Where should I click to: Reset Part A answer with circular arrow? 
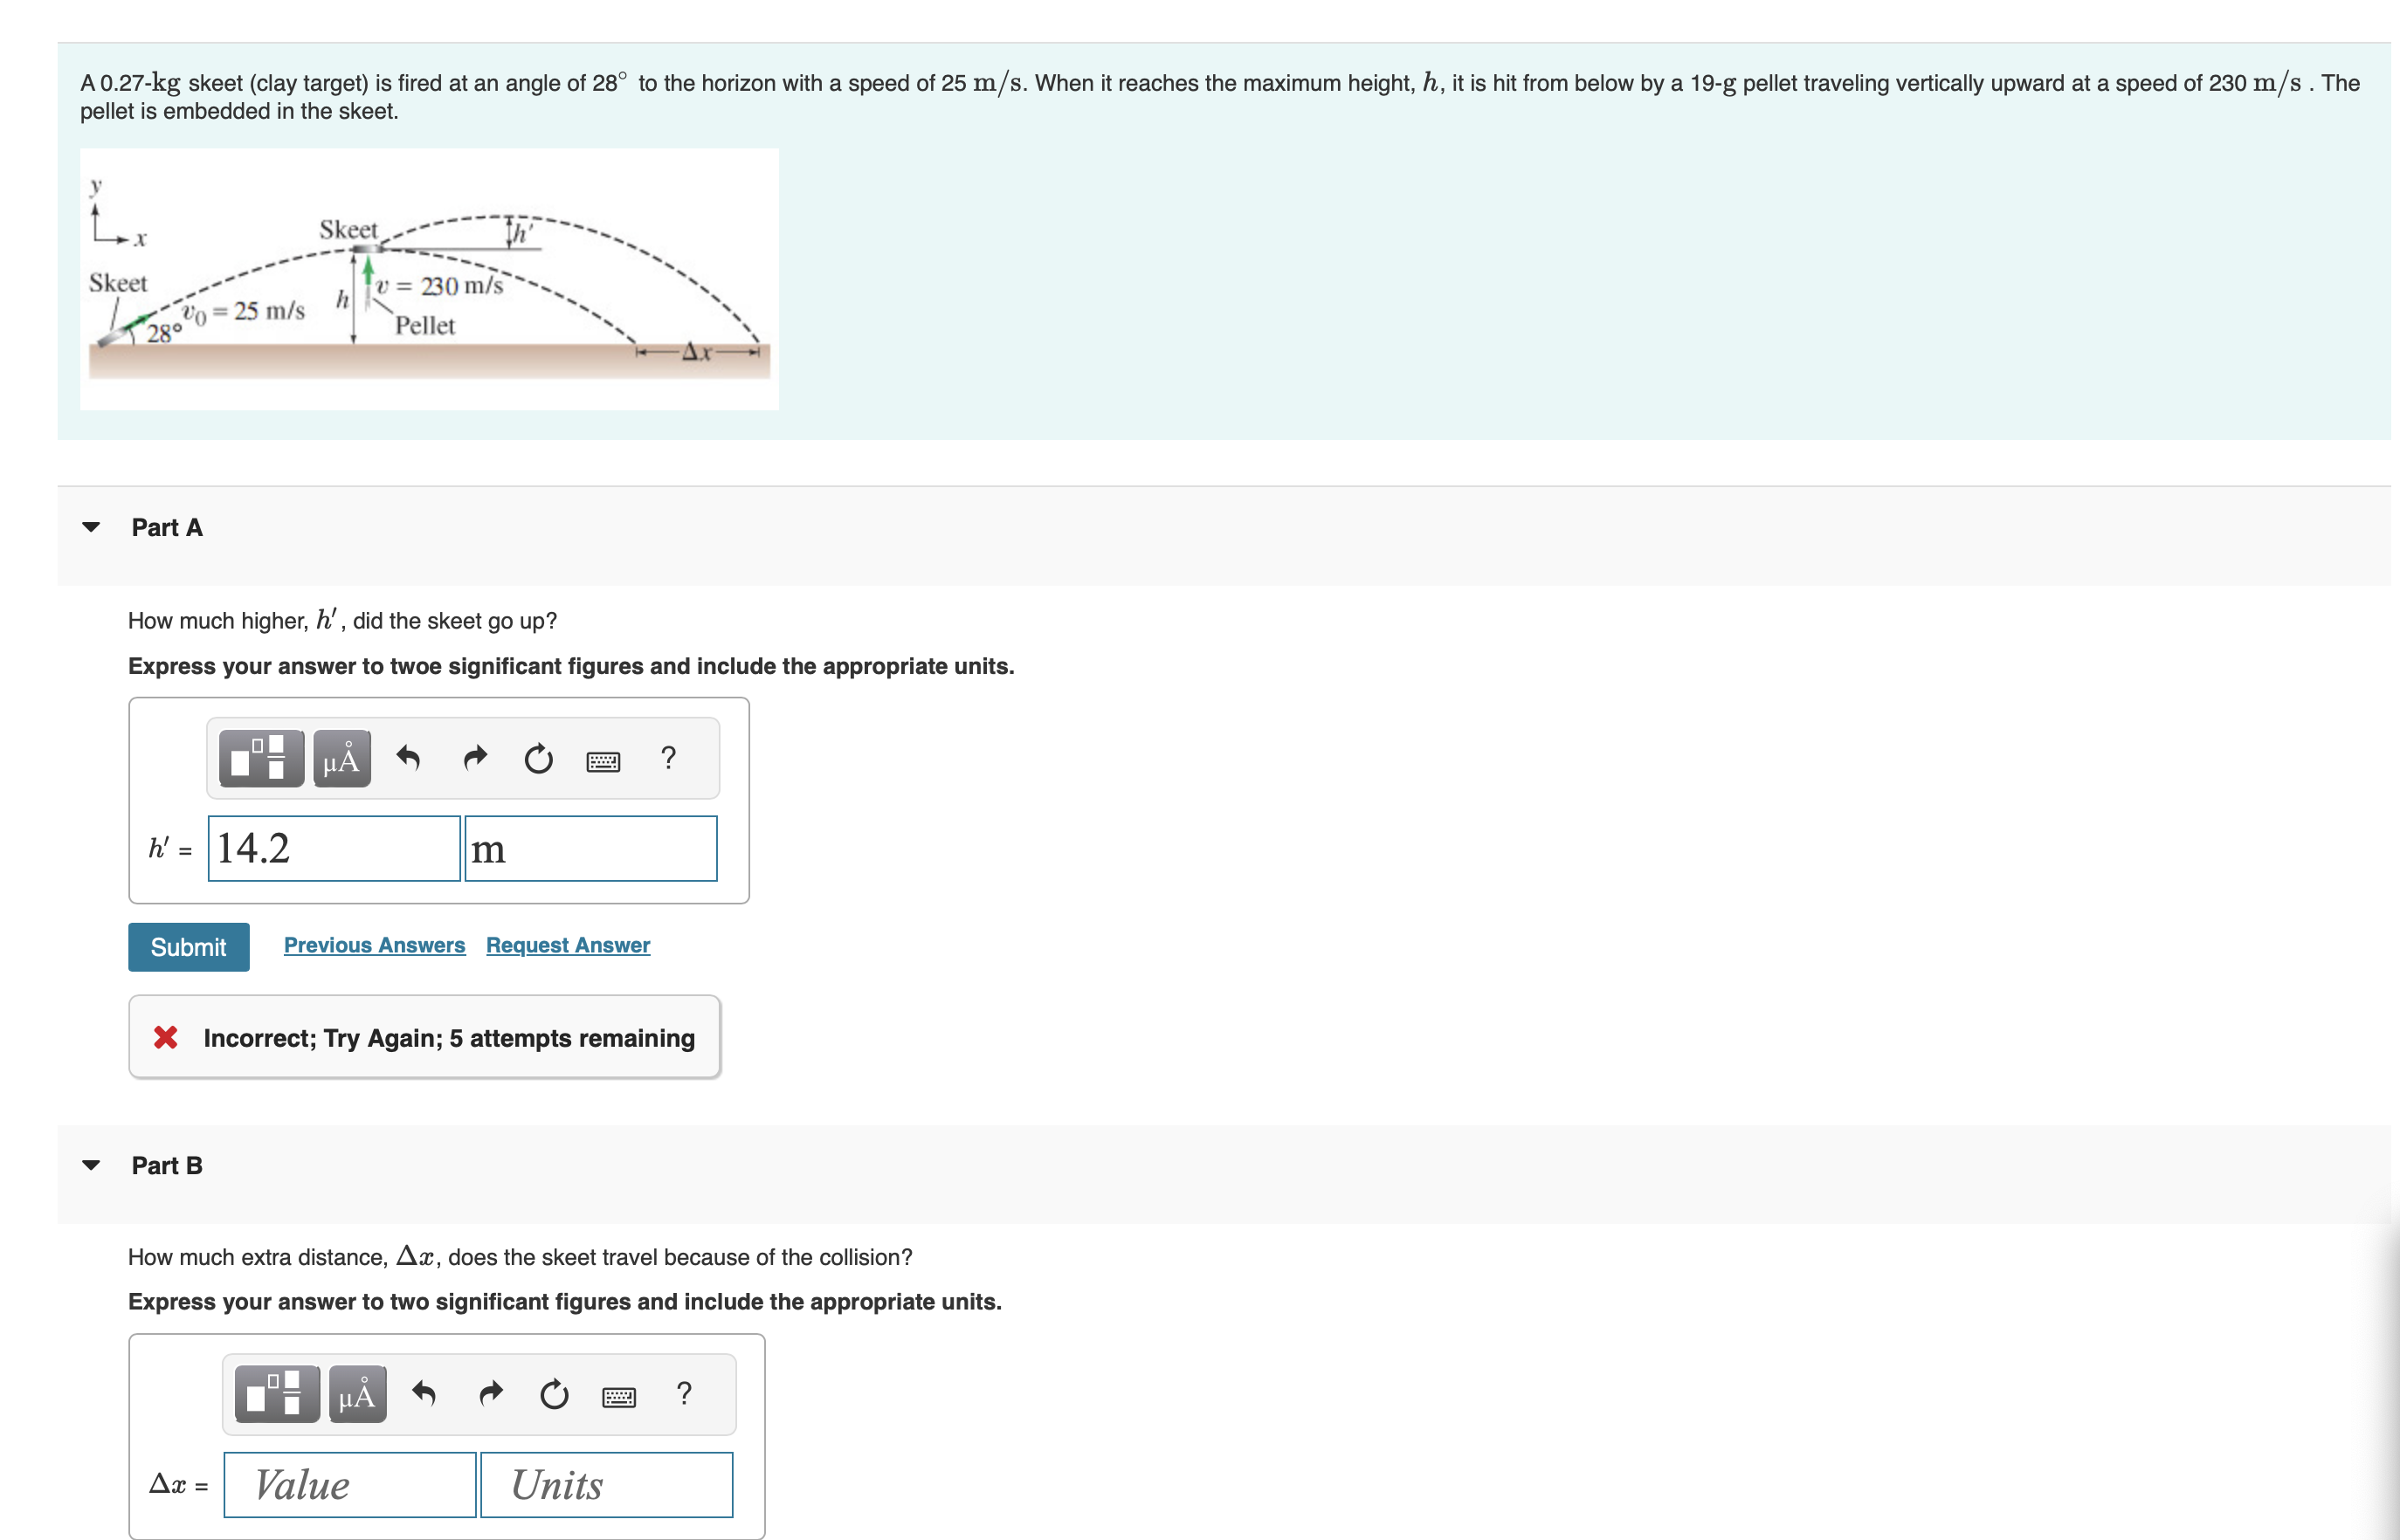point(538,759)
